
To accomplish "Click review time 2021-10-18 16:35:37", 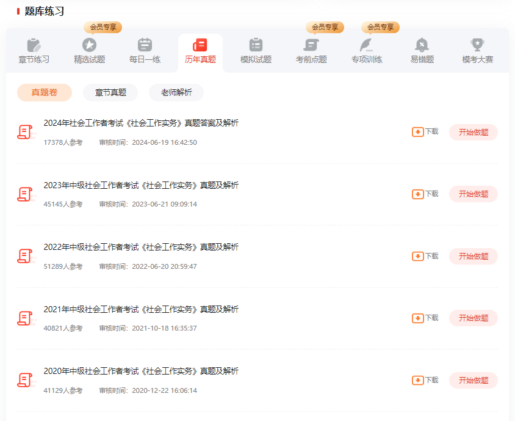I will (148, 328).
